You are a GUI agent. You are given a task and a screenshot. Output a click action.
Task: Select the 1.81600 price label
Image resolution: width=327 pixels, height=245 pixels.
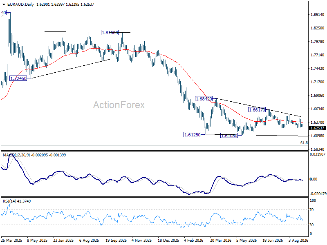click(x=110, y=33)
